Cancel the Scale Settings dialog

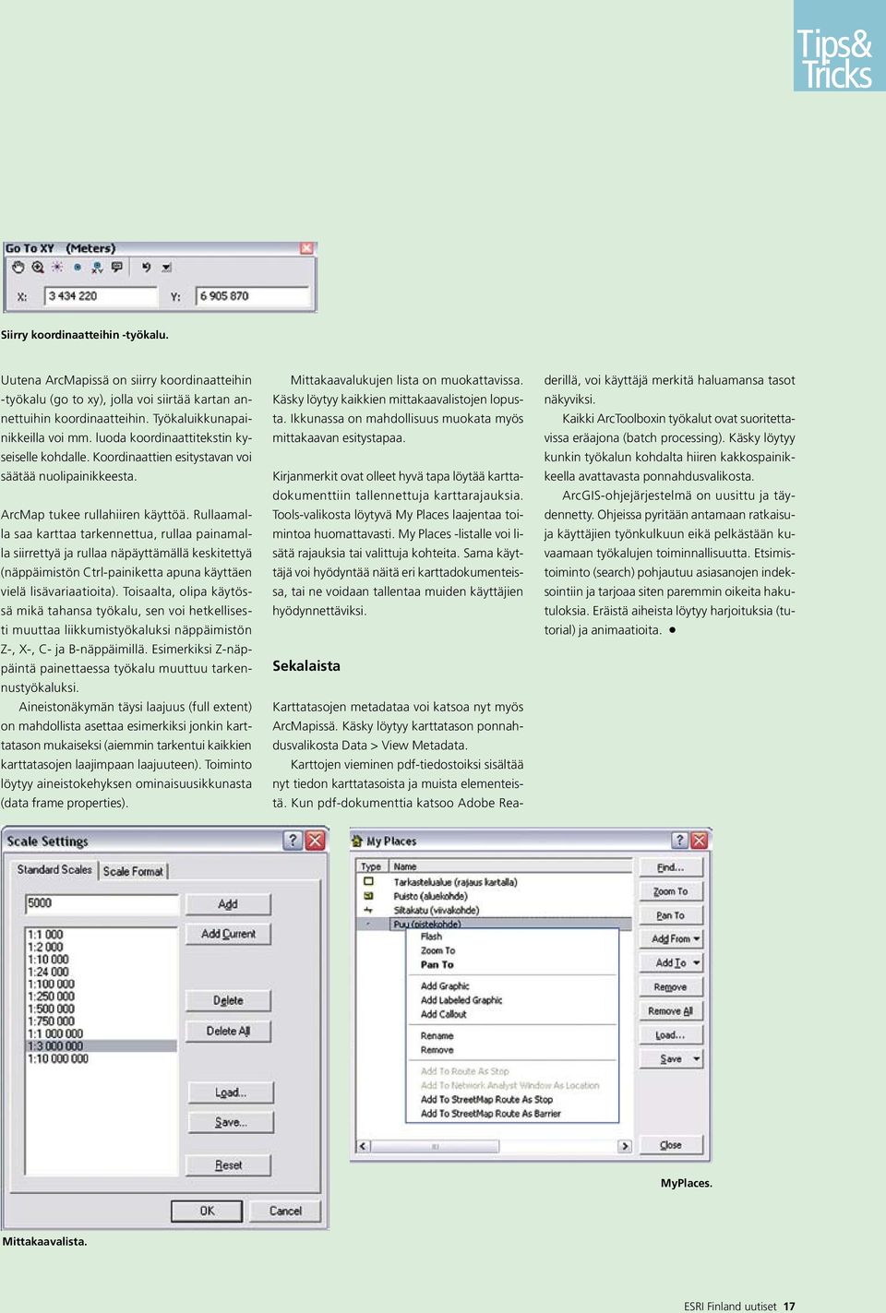(x=285, y=1211)
